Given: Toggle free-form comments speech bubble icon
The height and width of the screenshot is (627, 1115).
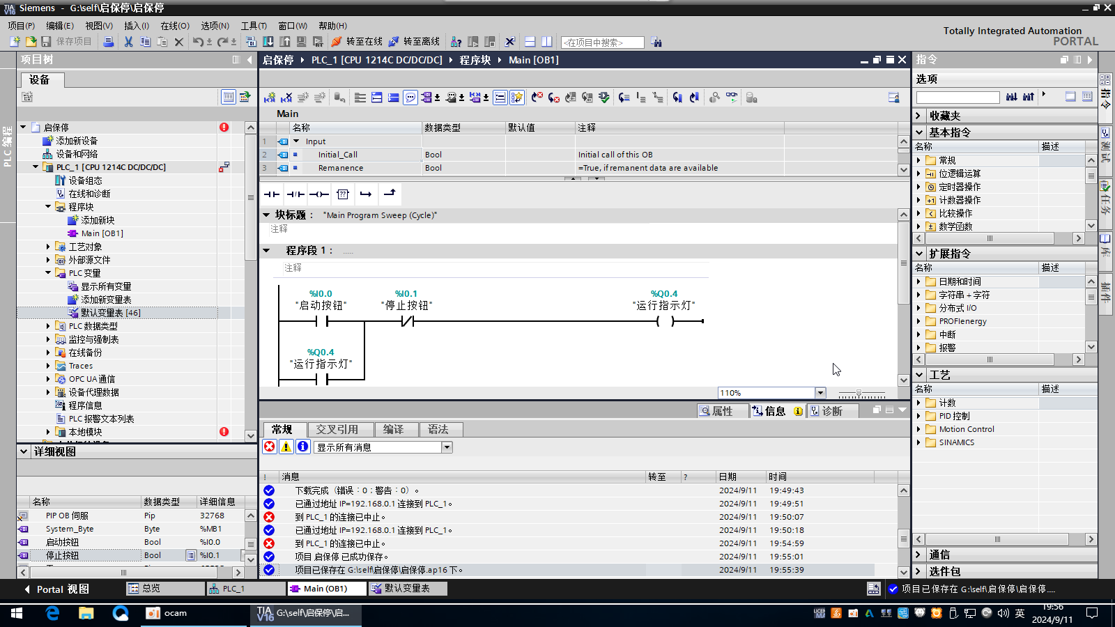Looking at the screenshot, I should 410,98.
